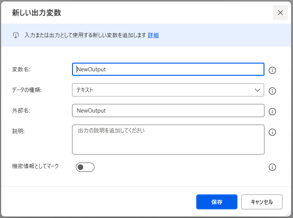Click the データの種類 label text
Screen dimensions: 293x218
pos(27,90)
